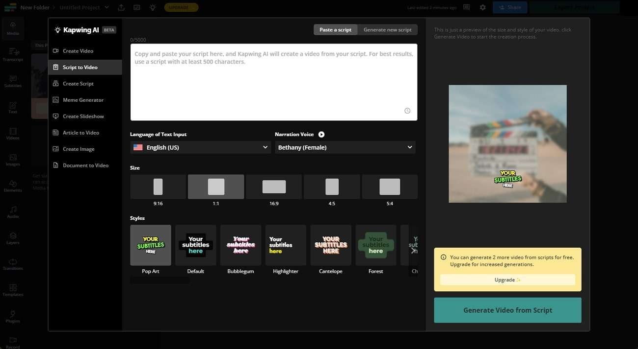Open the Templates panel in sidebar
This screenshot has width=638, height=349.
point(13,290)
